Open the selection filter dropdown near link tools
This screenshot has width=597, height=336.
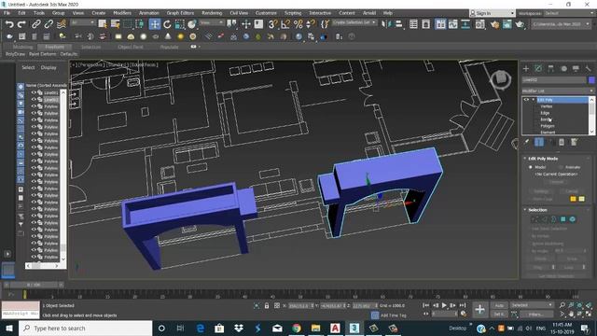[x=83, y=22]
